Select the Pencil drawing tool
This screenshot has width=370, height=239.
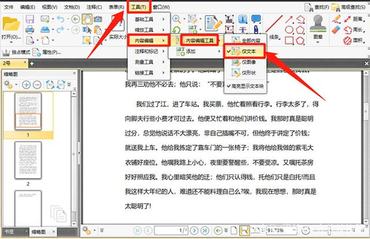coord(336,19)
